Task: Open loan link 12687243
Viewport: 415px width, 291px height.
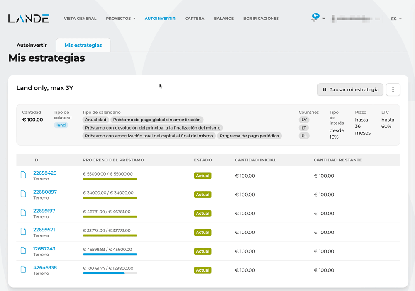Action: pyautogui.click(x=44, y=248)
